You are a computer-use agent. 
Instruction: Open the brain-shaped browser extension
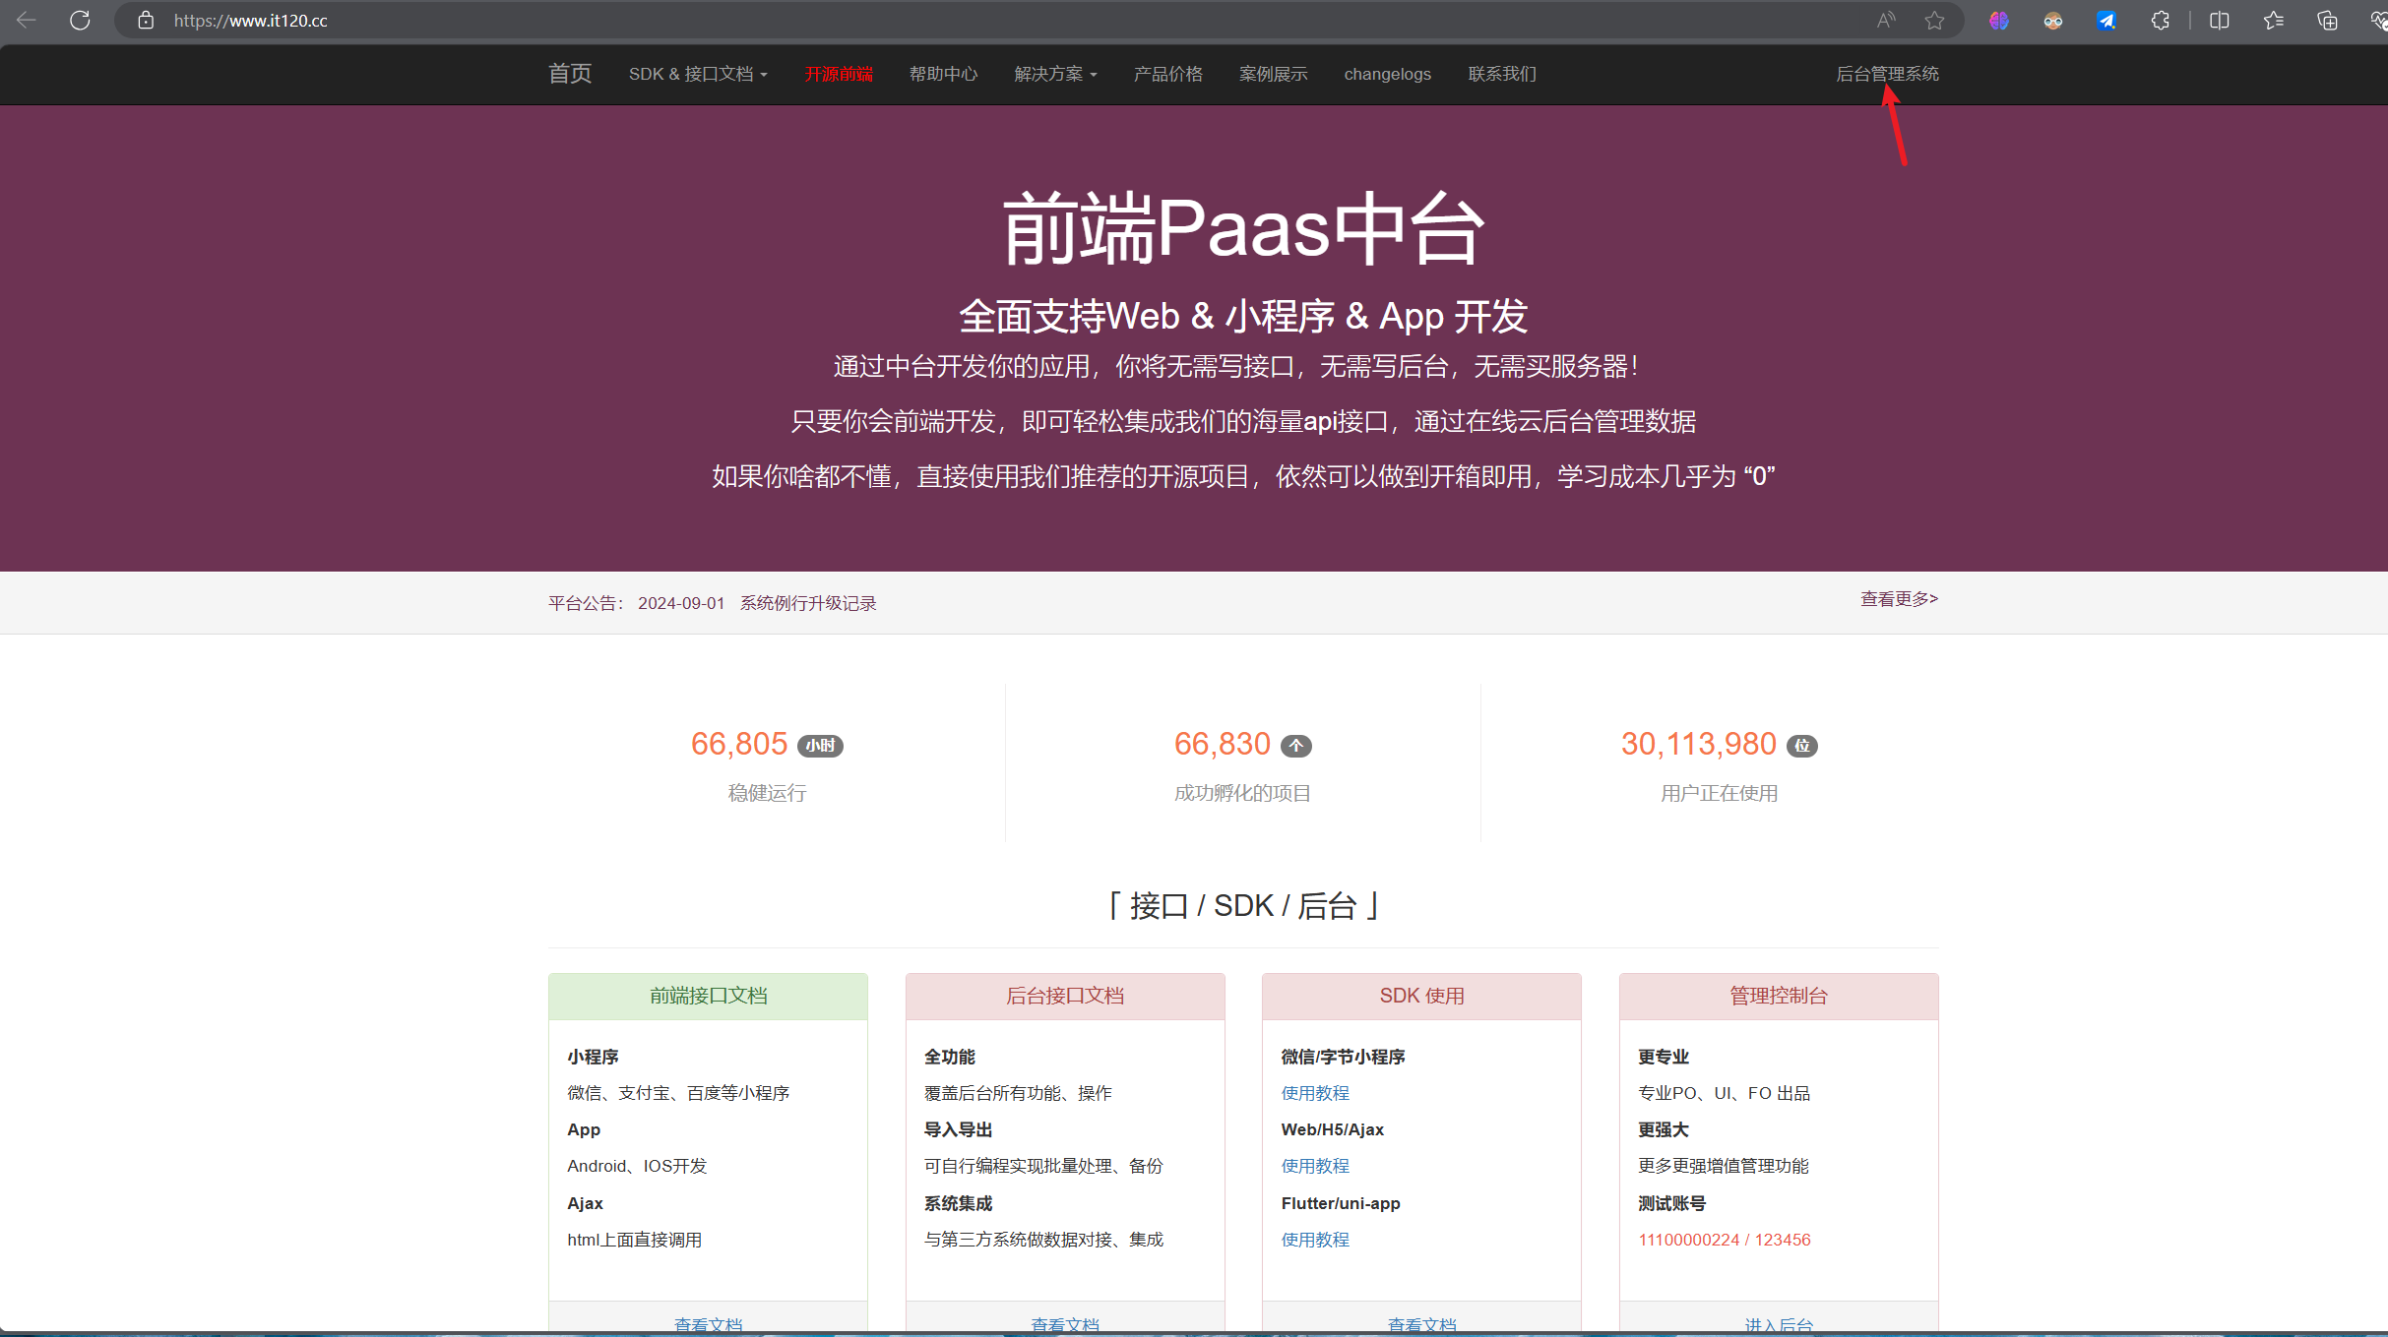tap(1998, 21)
